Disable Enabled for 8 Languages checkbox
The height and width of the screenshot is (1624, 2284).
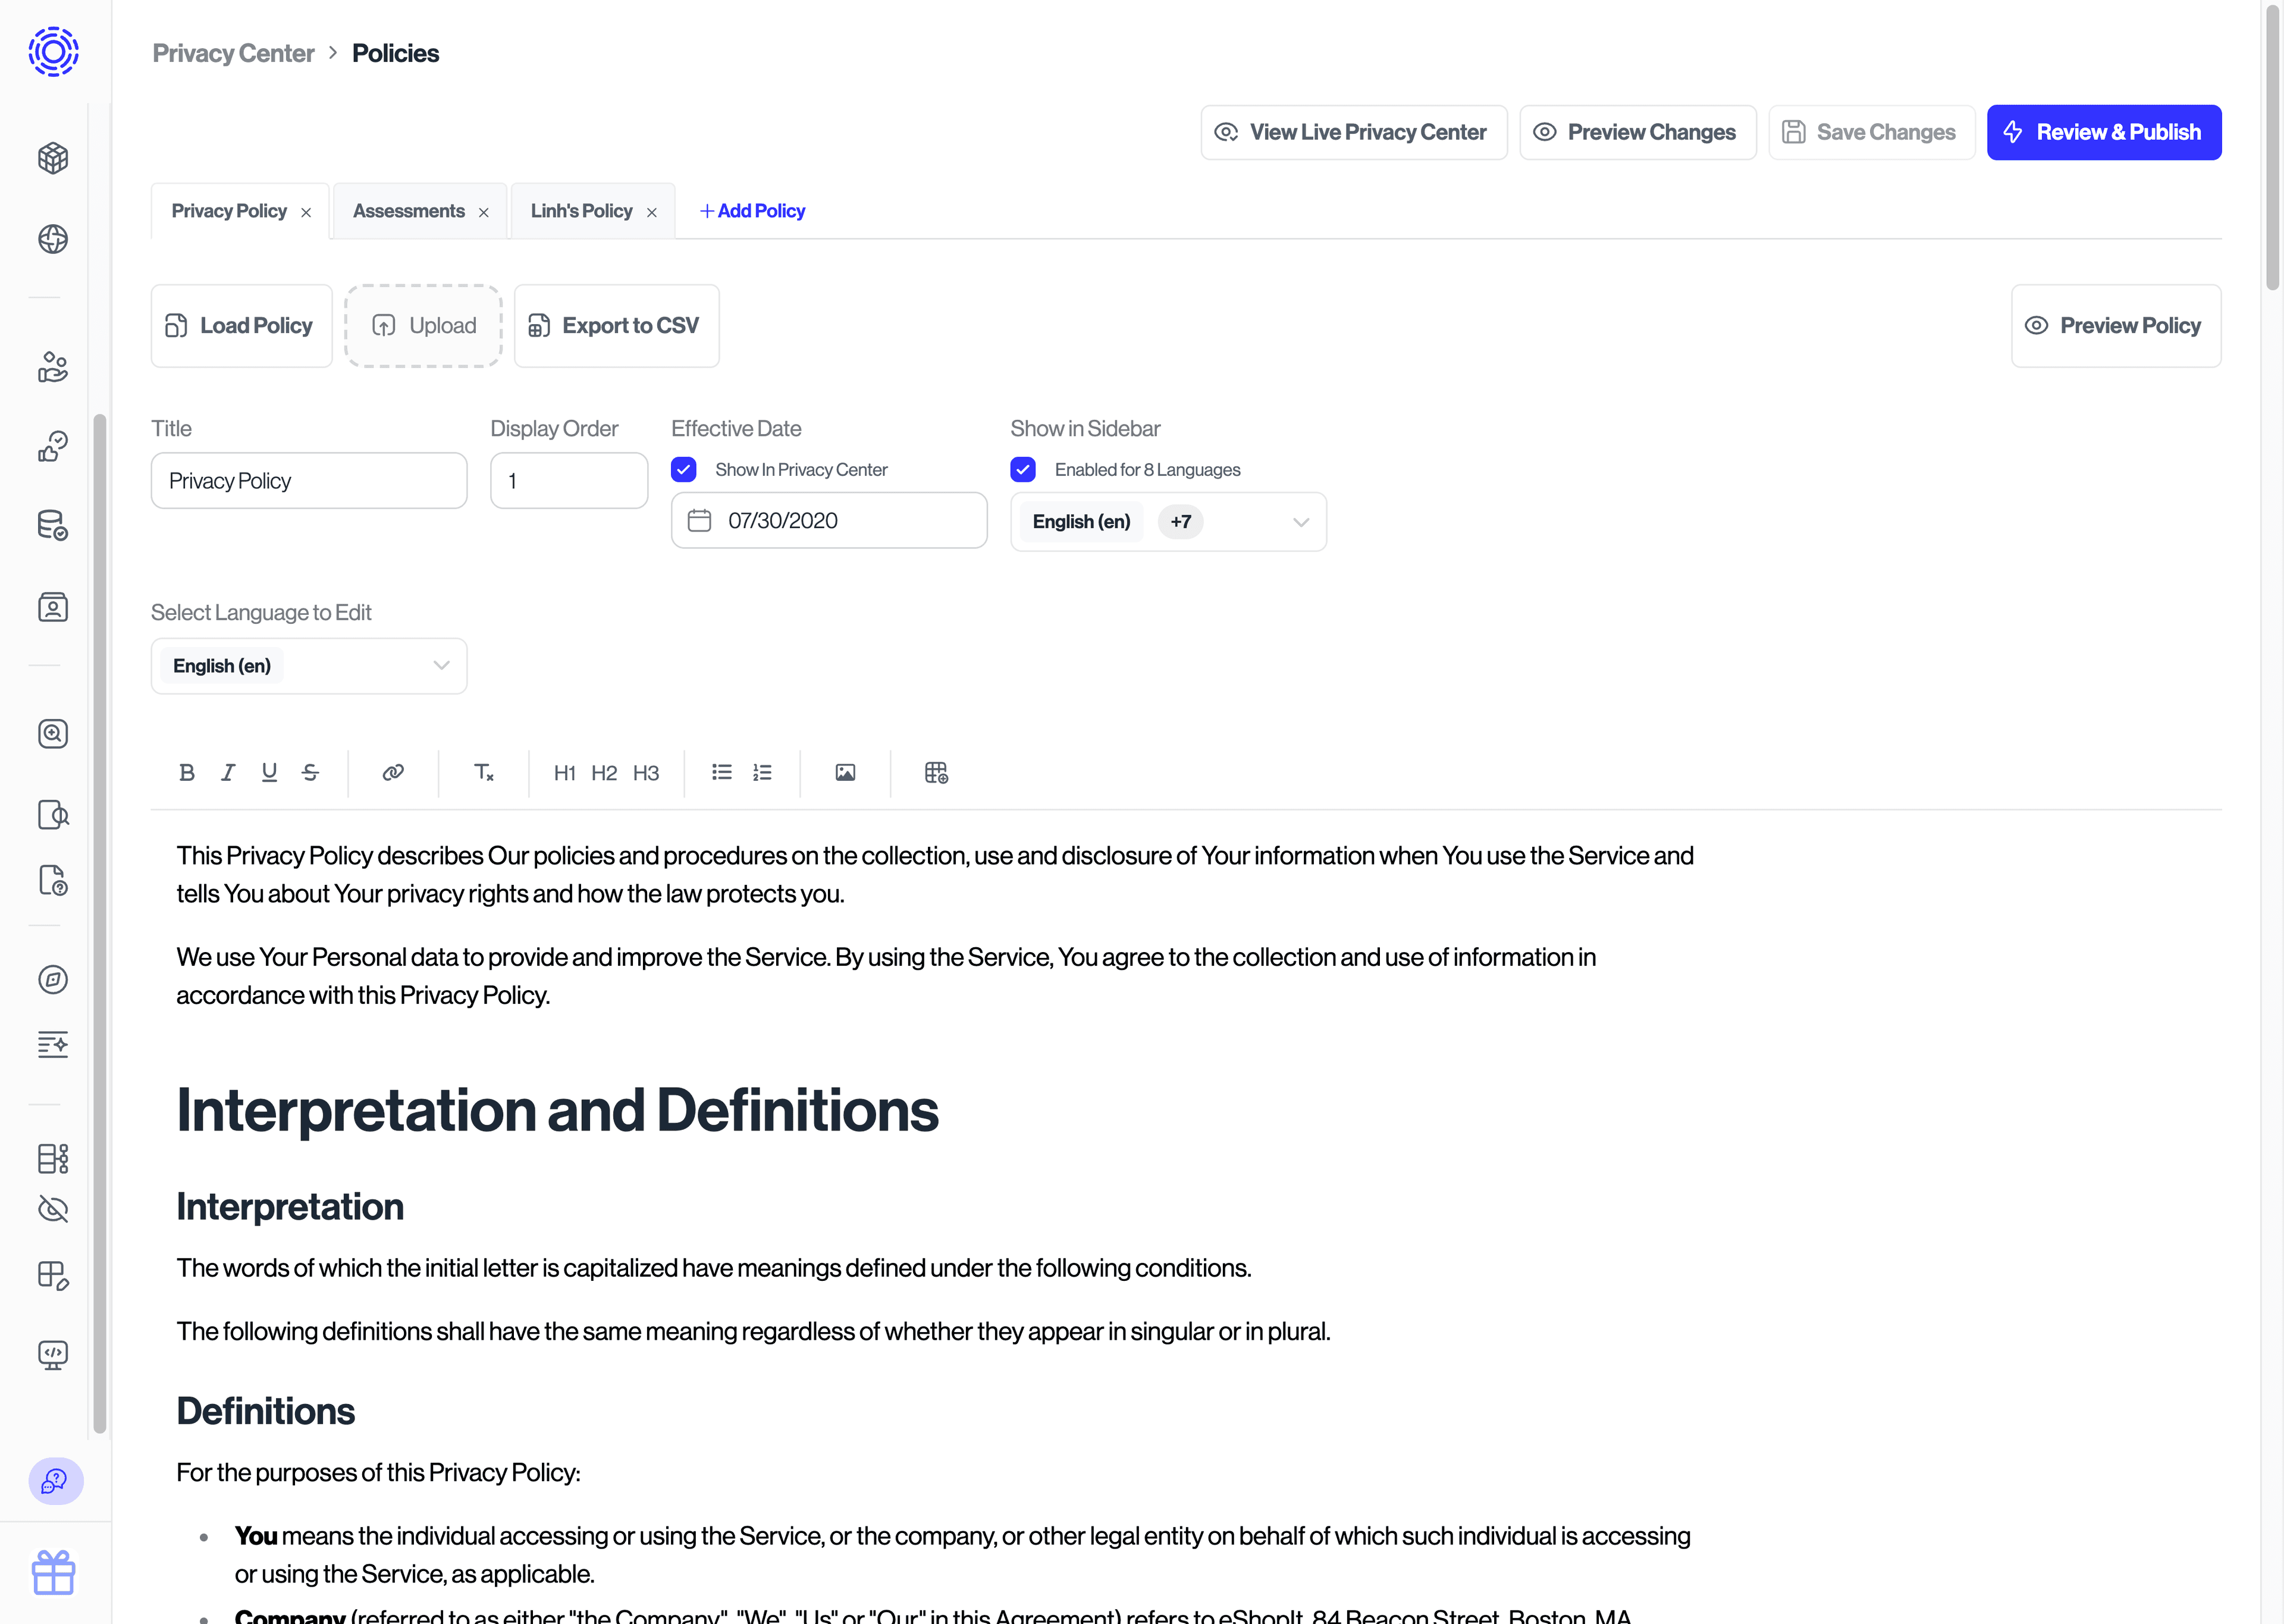click(x=1023, y=469)
